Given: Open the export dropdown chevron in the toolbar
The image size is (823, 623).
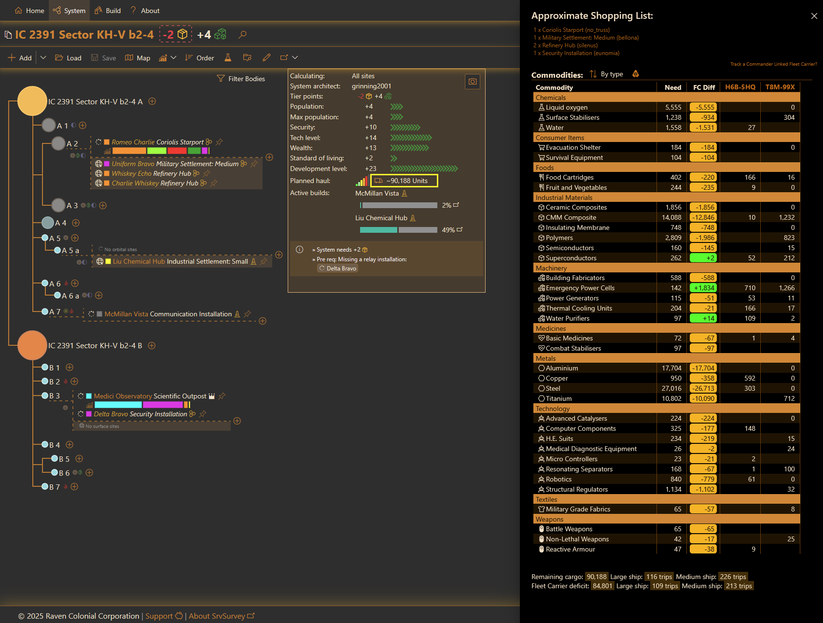Looking at the screenshot, I should (x=295, y=57).
